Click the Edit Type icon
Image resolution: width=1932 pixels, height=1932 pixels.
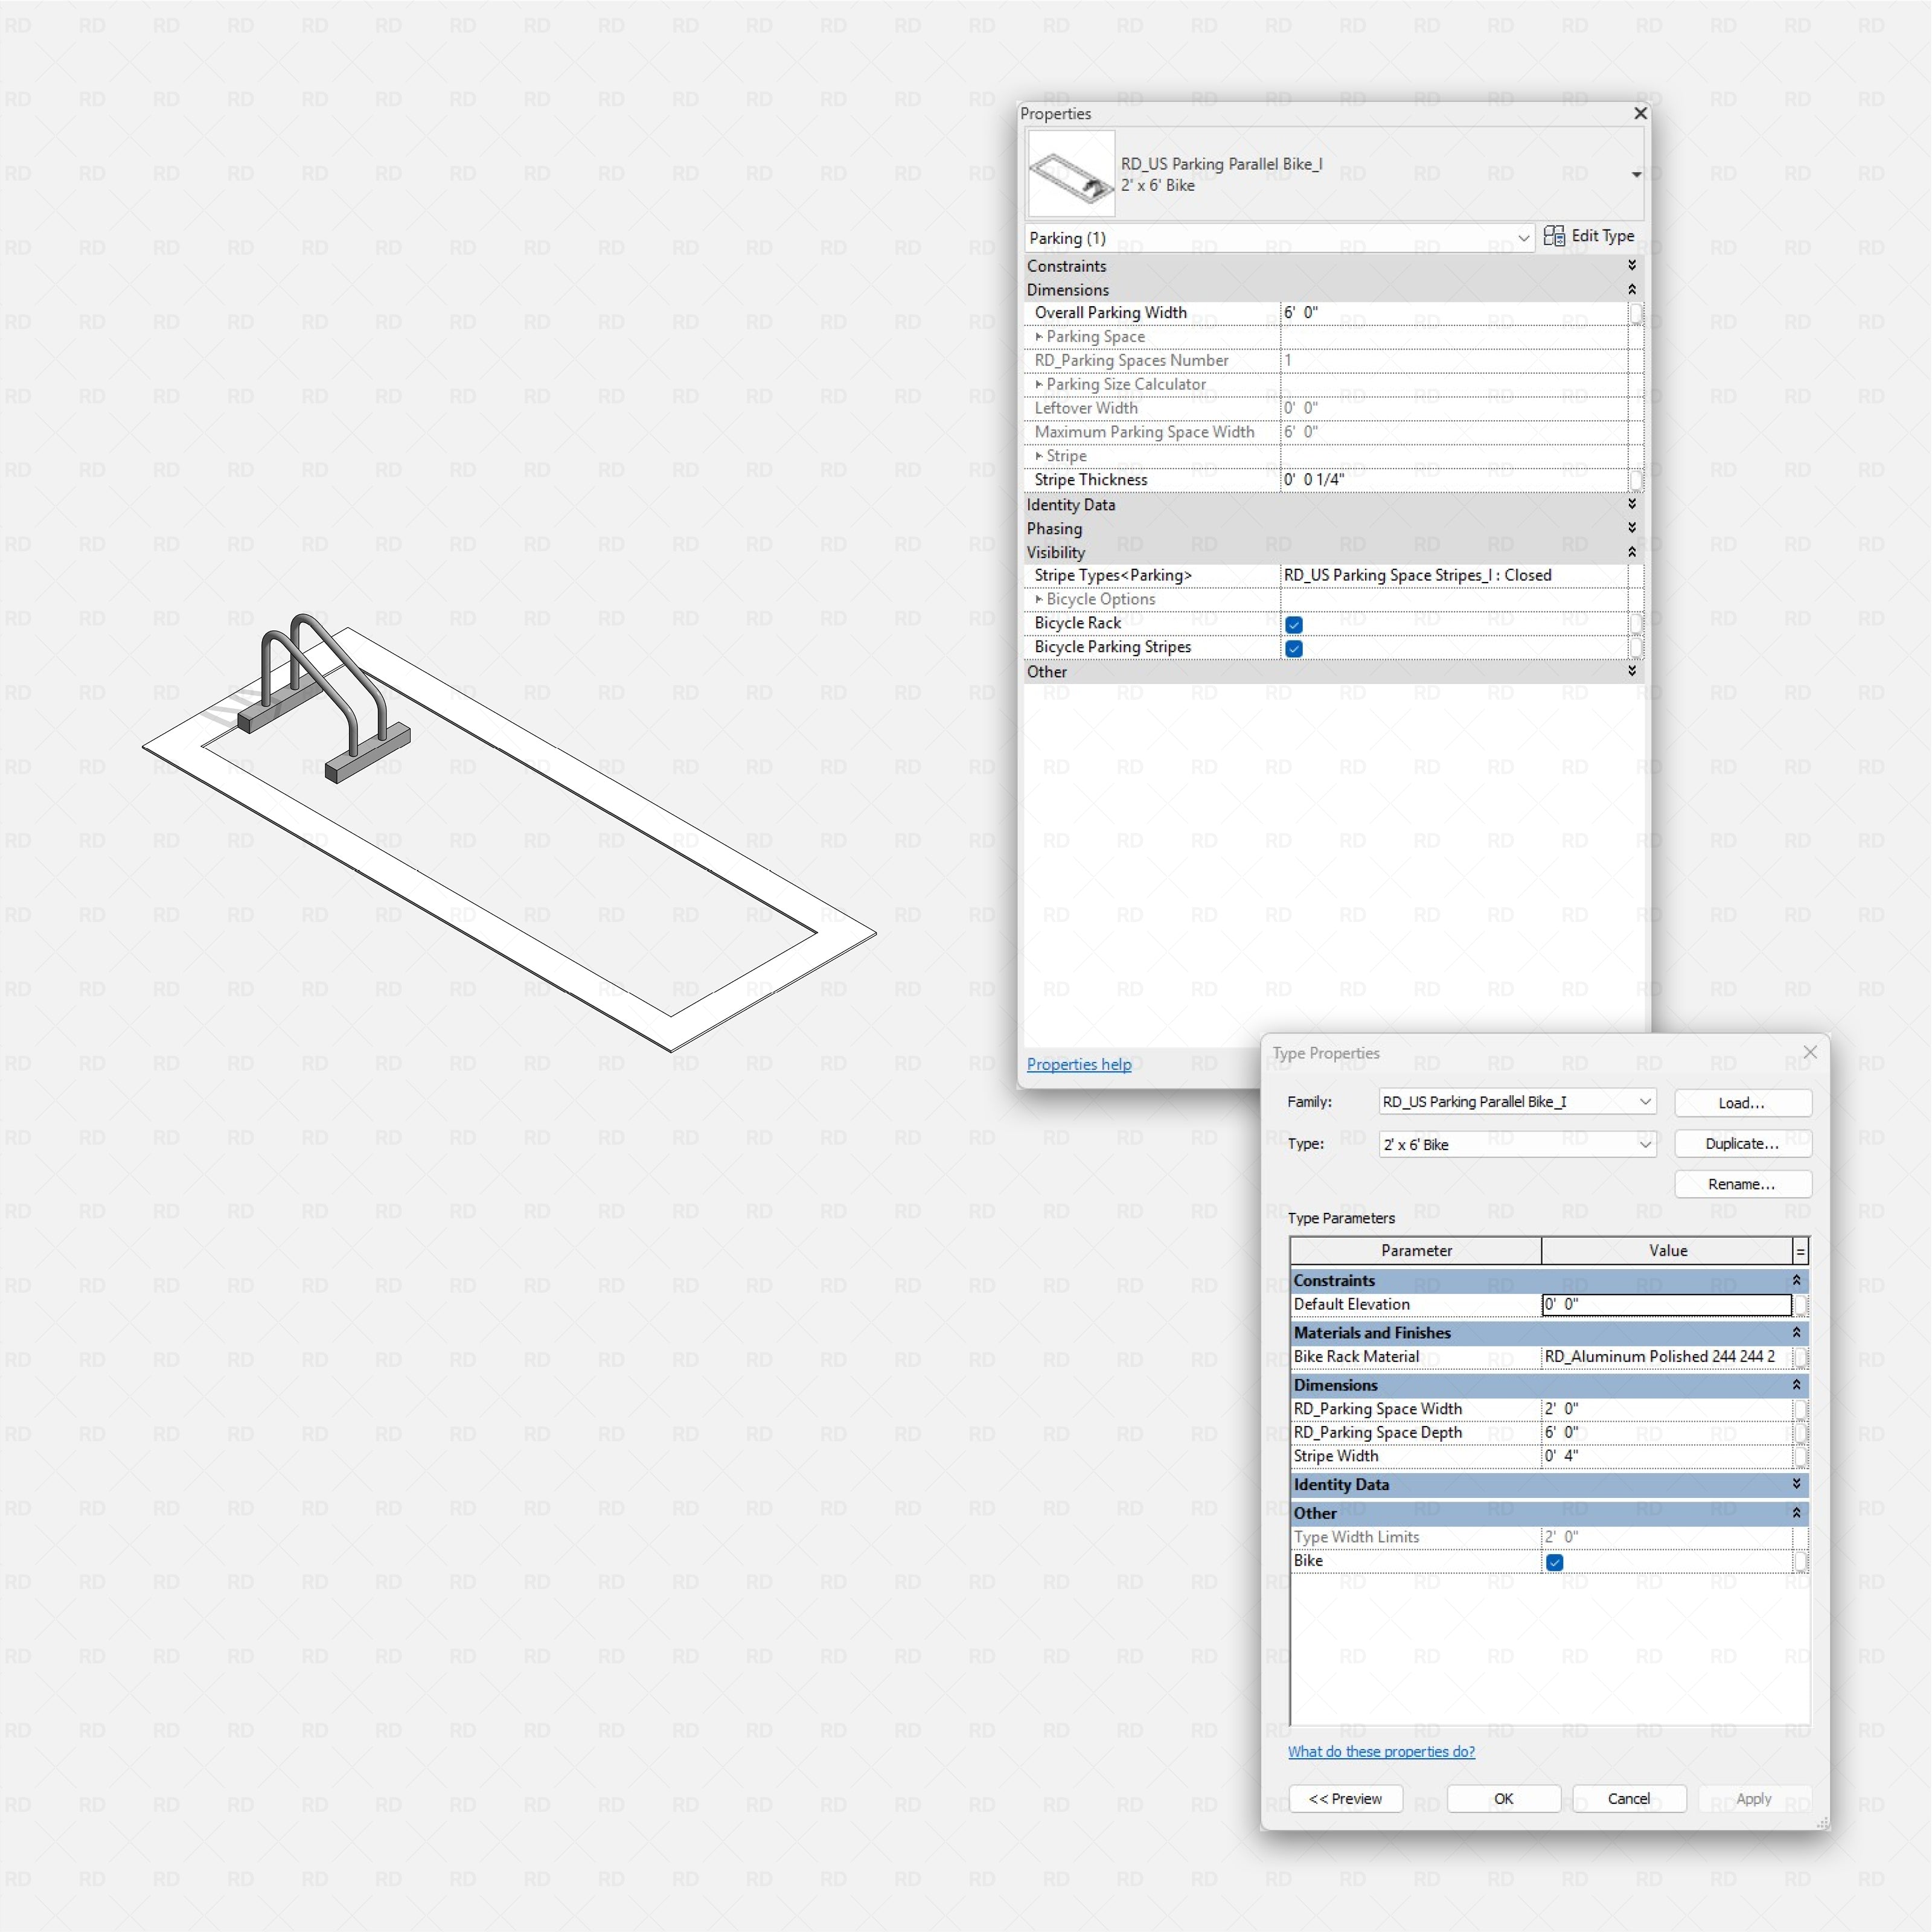click(1554, 236)
